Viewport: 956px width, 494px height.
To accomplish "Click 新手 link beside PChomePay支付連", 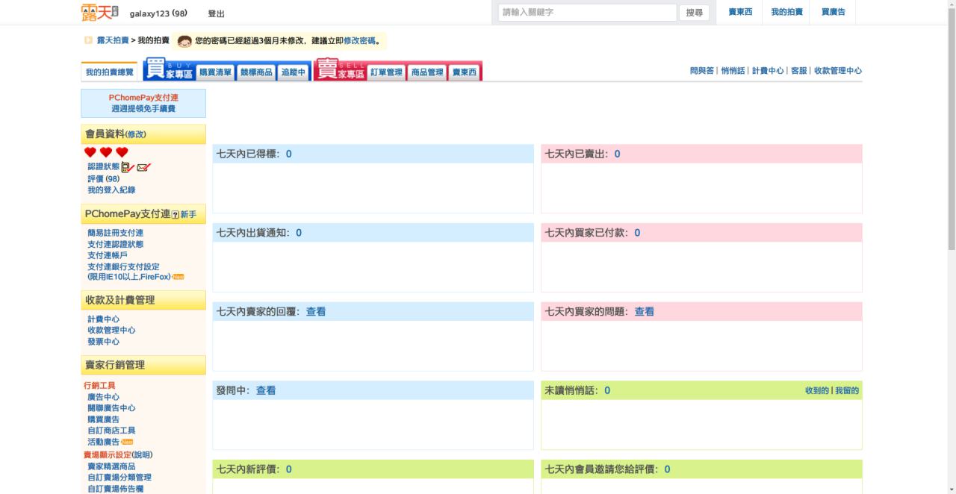I will tap(188, 215).
